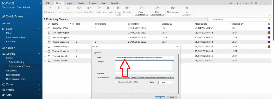
Task: Click the color palette column header icon
Action: click(269, 24)
